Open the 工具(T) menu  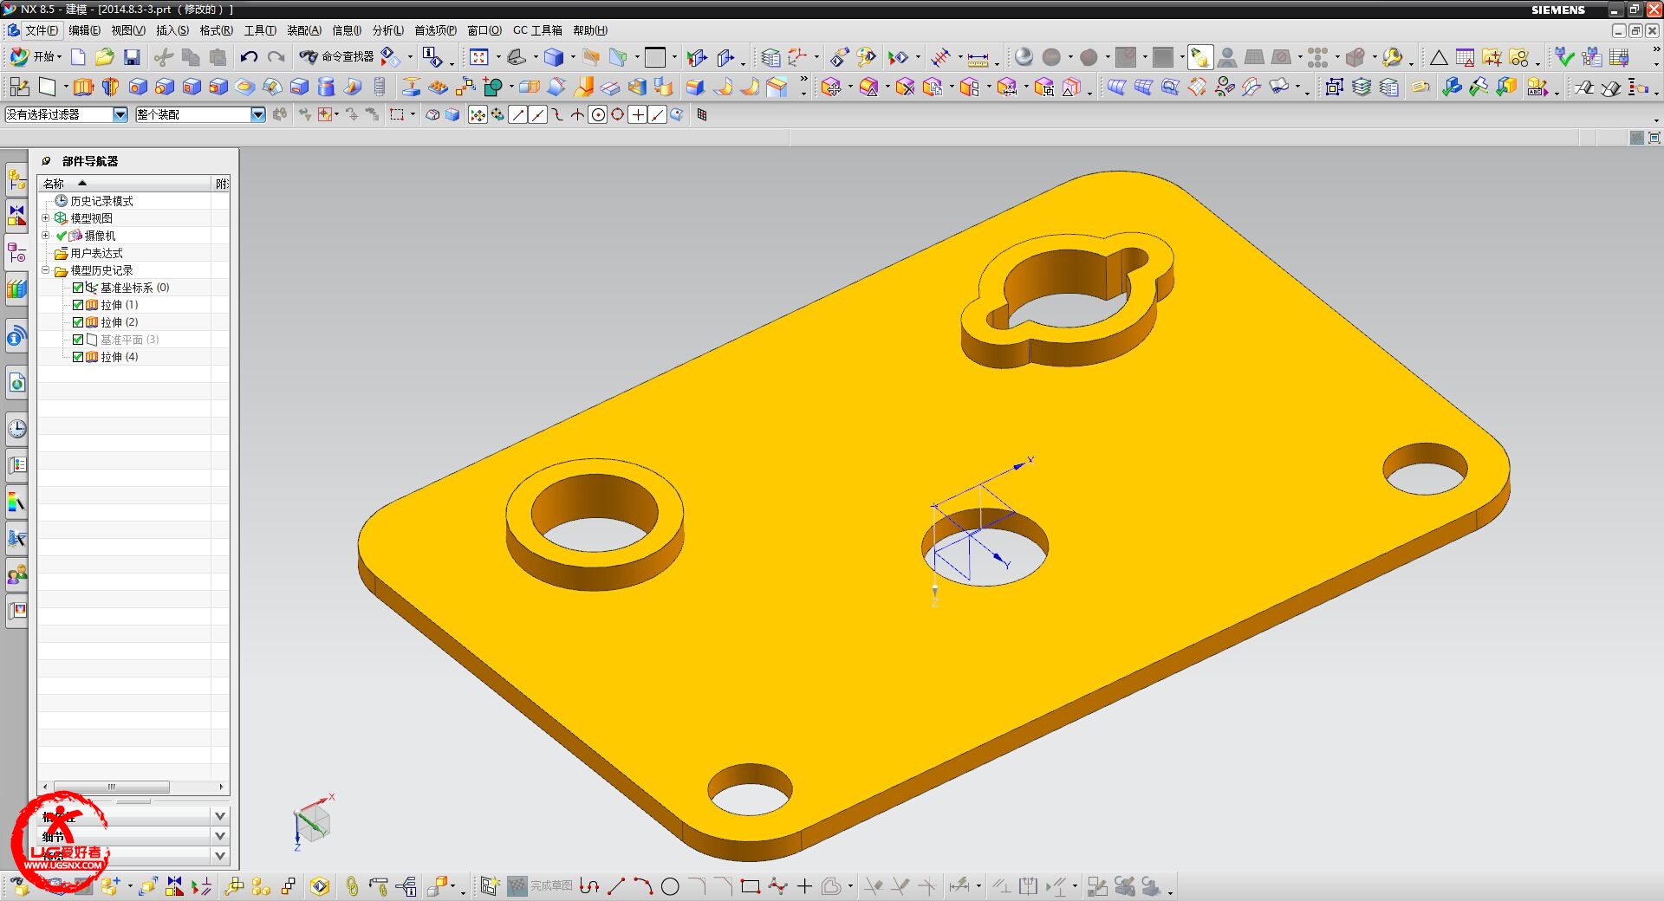[260, 30]
